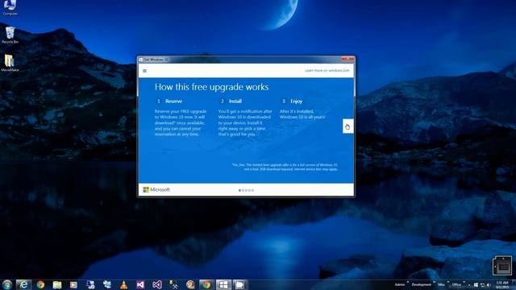Viewport: 516px width, 290px height.
Task: Select the first page indicator dot
Action: pyautogui.click(x=239, y=190)
